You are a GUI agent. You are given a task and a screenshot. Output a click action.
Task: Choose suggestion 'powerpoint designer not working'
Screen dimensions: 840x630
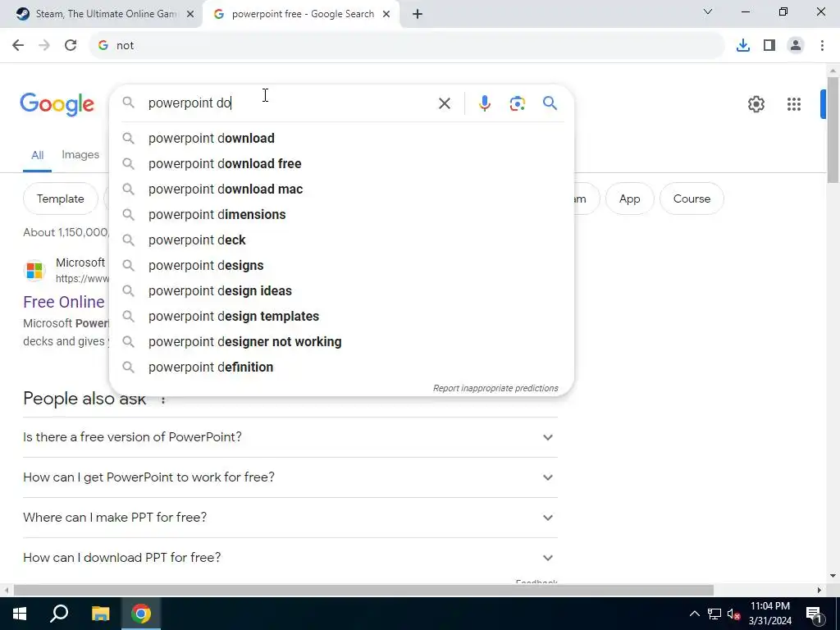(x=341, y=342)
